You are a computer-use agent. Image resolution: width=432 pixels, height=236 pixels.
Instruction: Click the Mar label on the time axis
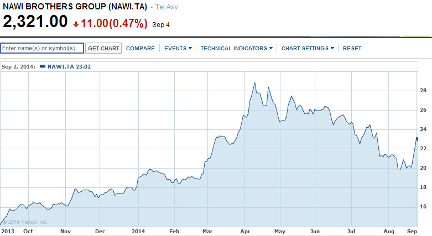pos(207,232)
